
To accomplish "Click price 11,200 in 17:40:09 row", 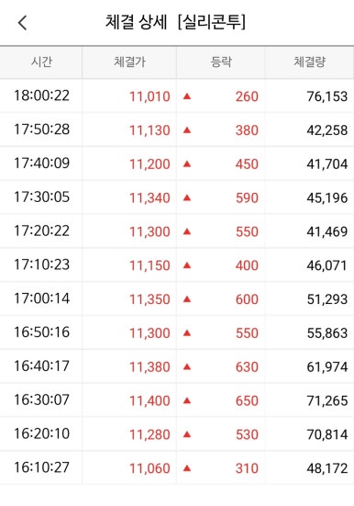I will pos(149,164).
